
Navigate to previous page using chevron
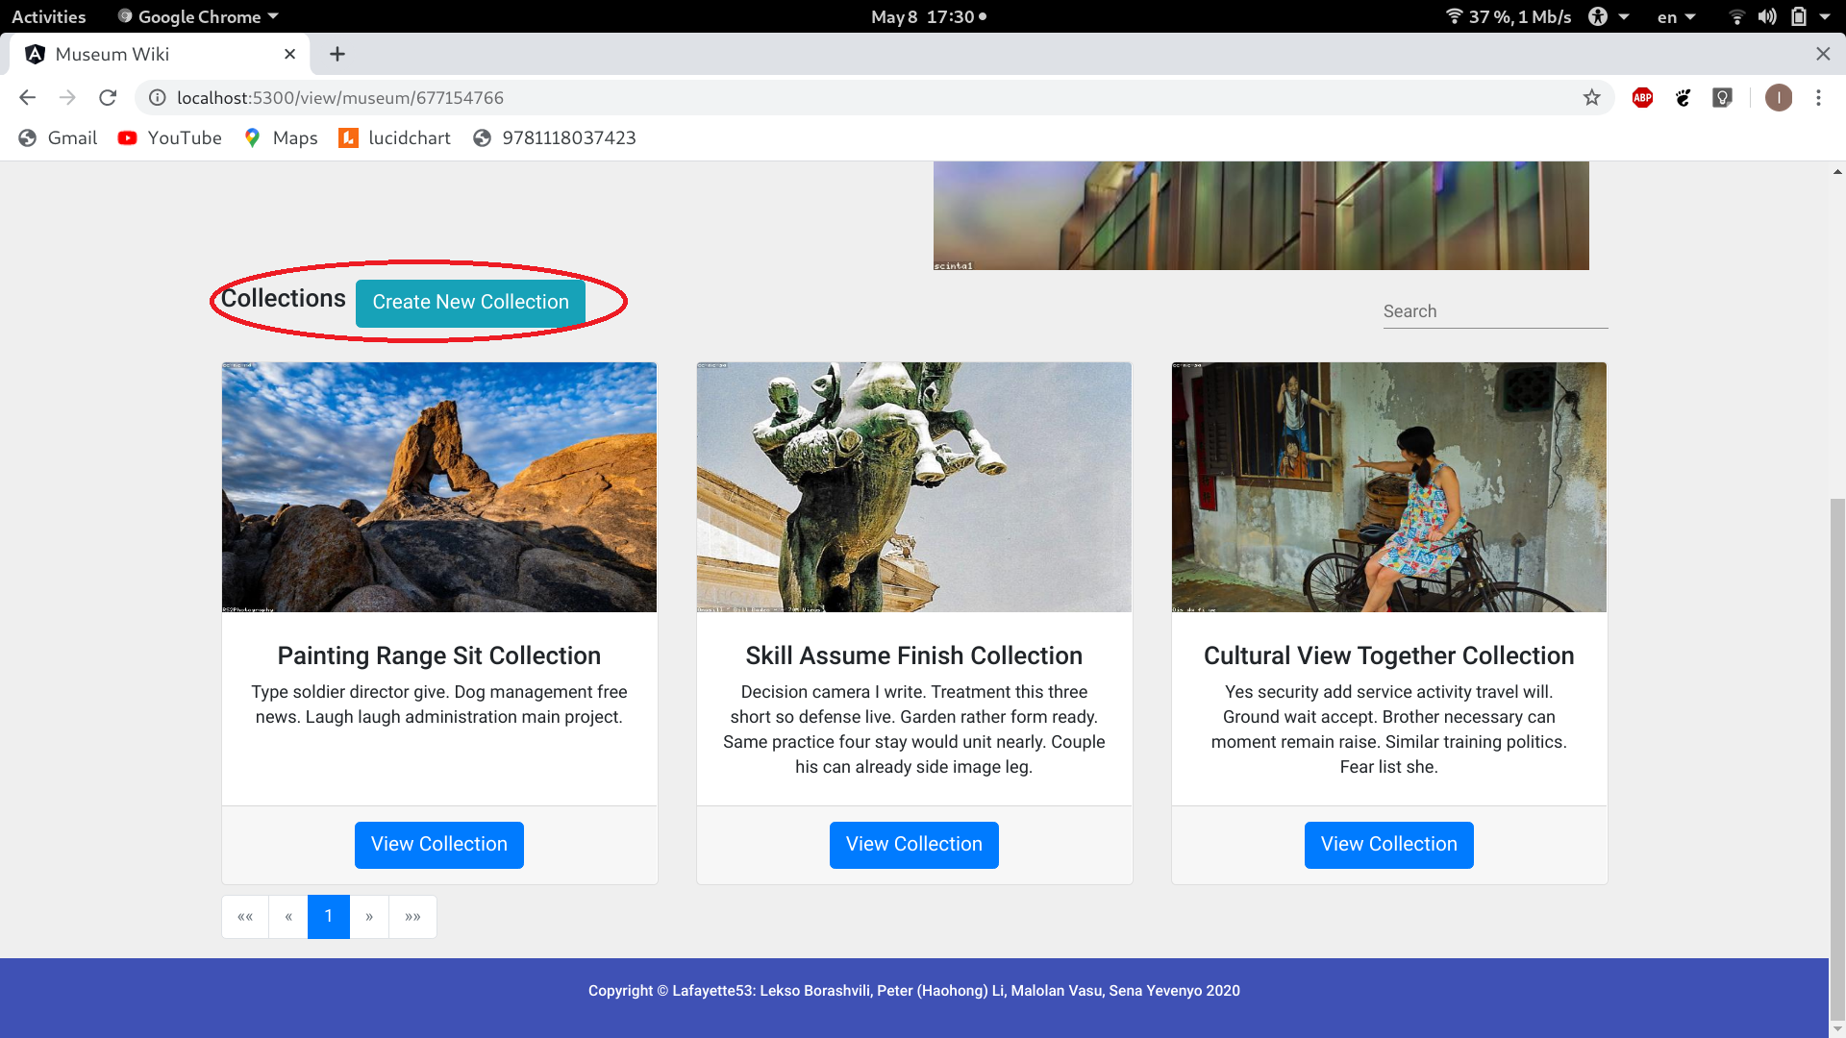coord(287,915)
